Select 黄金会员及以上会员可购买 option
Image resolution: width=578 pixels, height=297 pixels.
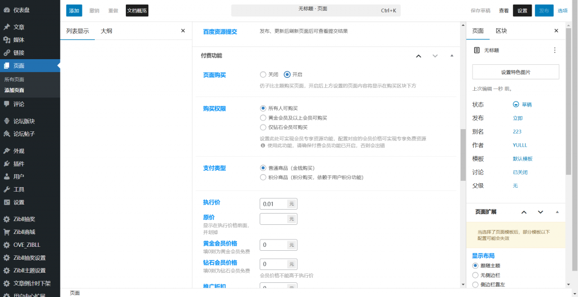click(263, 118)
